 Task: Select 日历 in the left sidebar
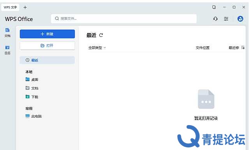7,50
